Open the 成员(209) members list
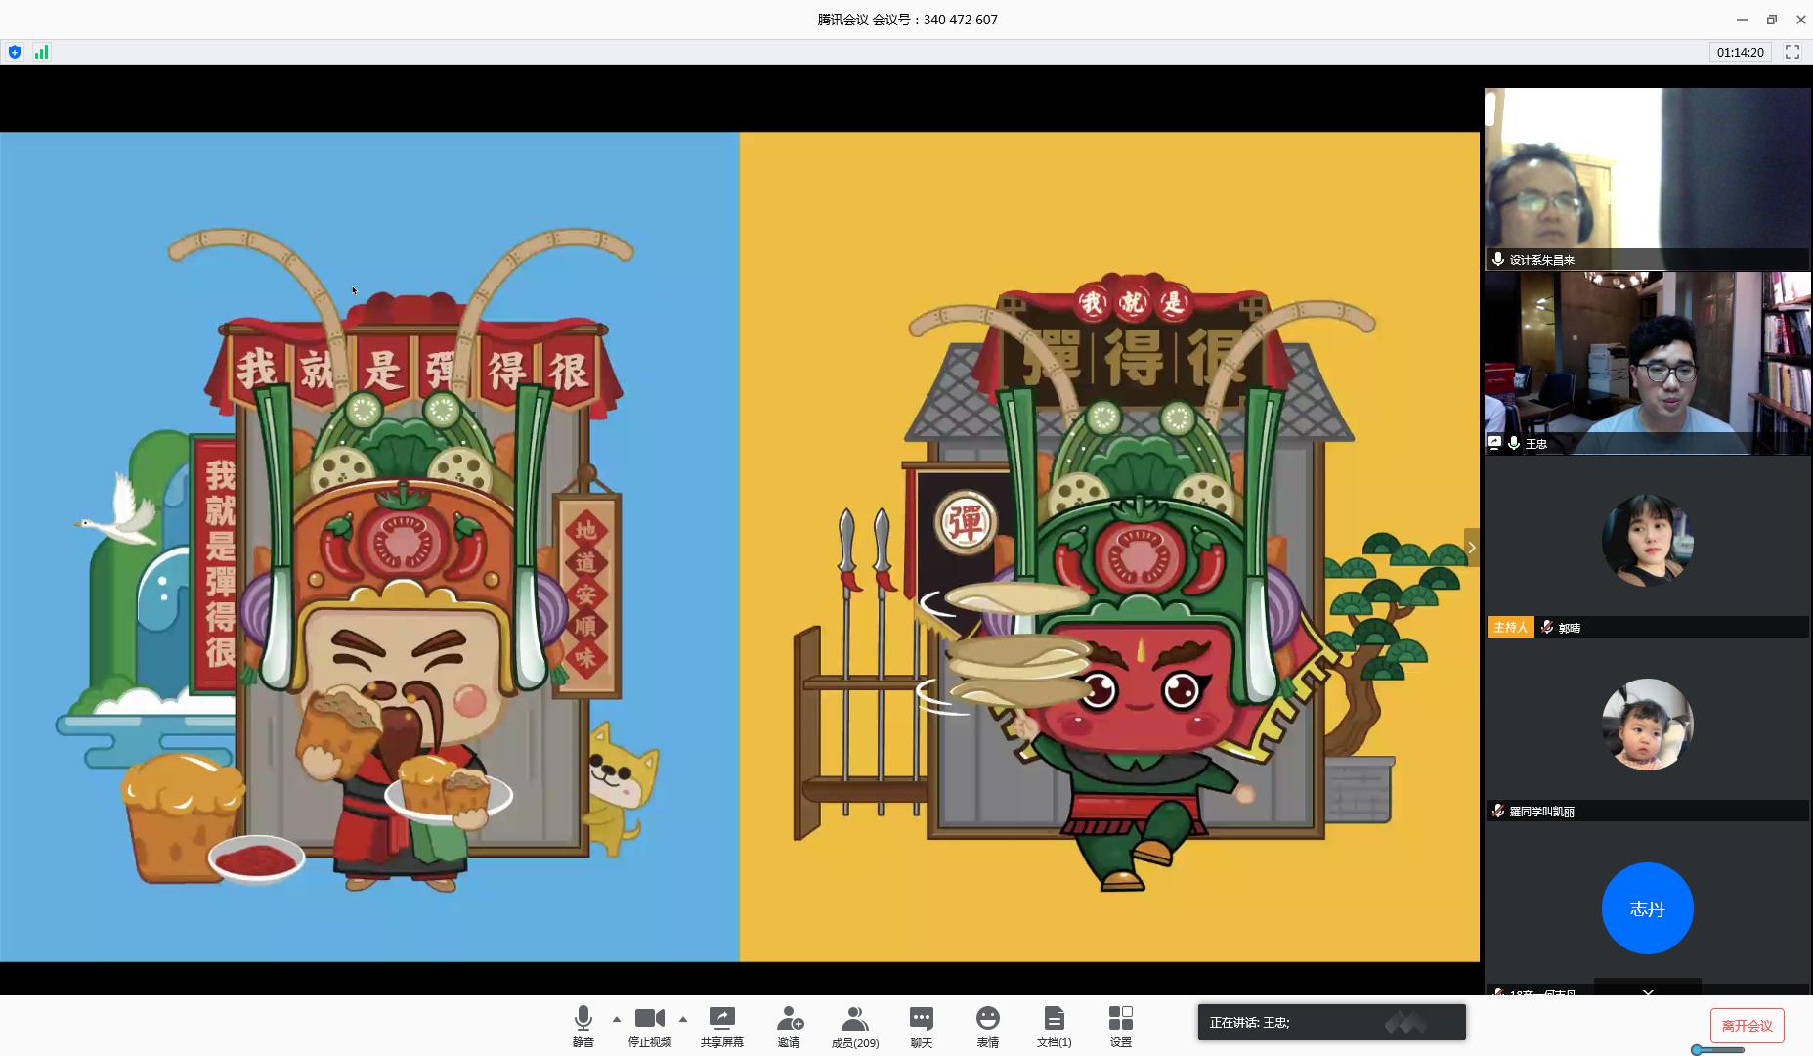1813x1056 pixels. [x=855, y=1026]
